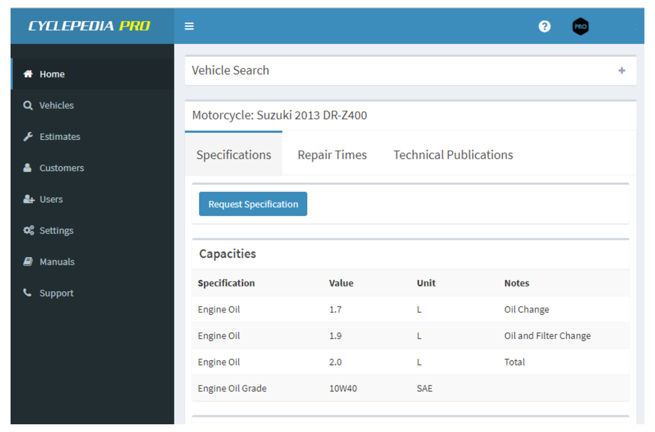Click the Motorcycle: Suzuki 2013 DR-Z400 title
655x432 pixels.
[x=280, y=115]
